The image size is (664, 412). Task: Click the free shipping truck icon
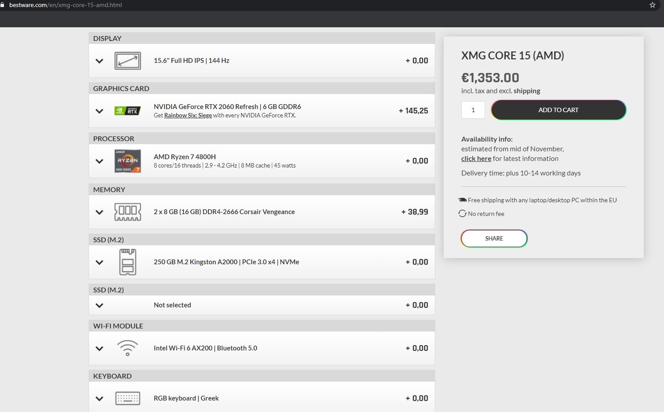(x=462, y=200)
